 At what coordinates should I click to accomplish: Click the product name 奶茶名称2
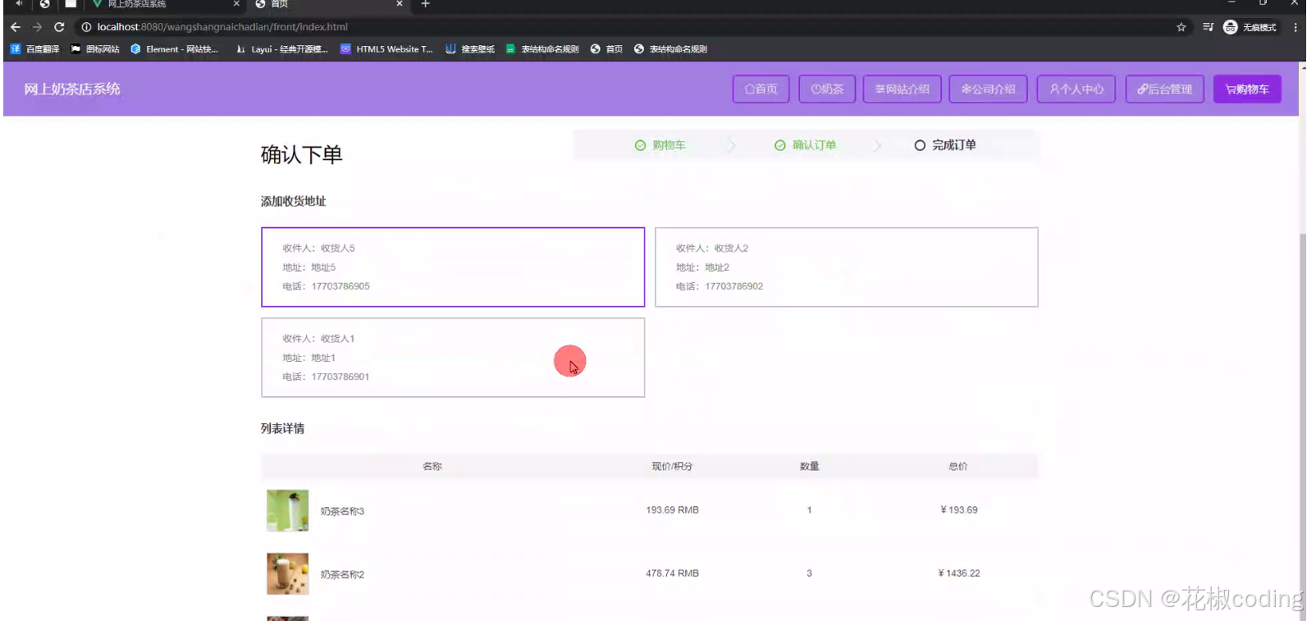[x=342, y=574]
